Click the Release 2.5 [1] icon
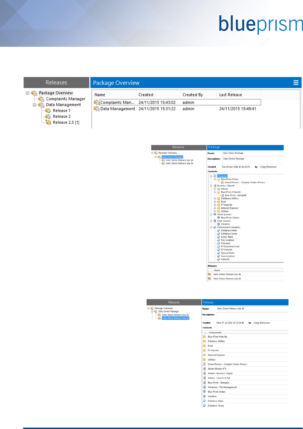This screenshot has width=303, height=429. 48,122
